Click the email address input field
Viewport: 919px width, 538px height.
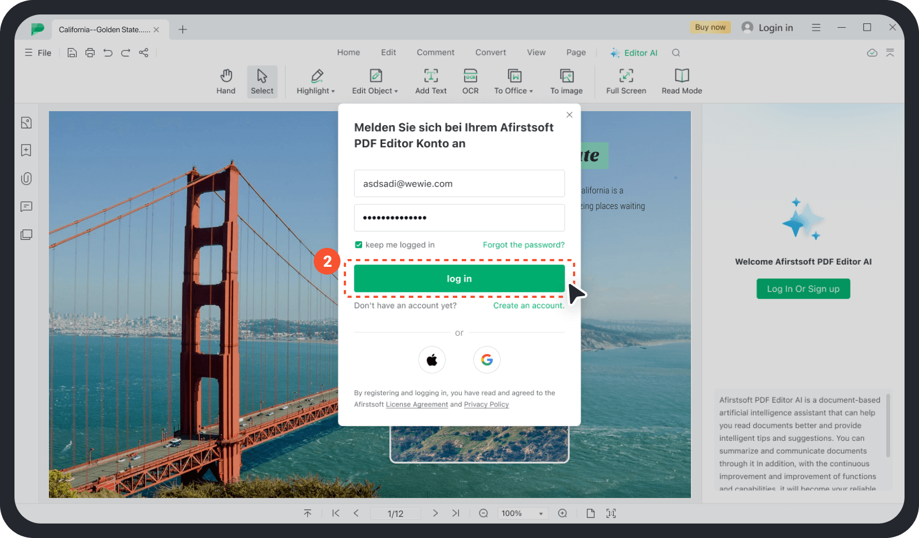tap(459, 183)
